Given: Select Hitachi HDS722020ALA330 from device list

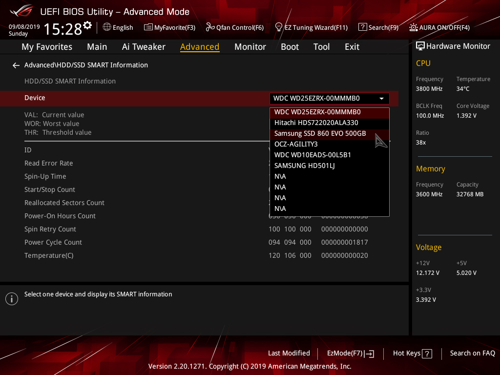Looking at the screenshot, I should coord(330,123).
